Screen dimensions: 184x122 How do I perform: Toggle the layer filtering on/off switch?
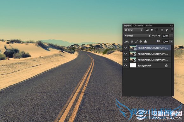tap(172, 30)
